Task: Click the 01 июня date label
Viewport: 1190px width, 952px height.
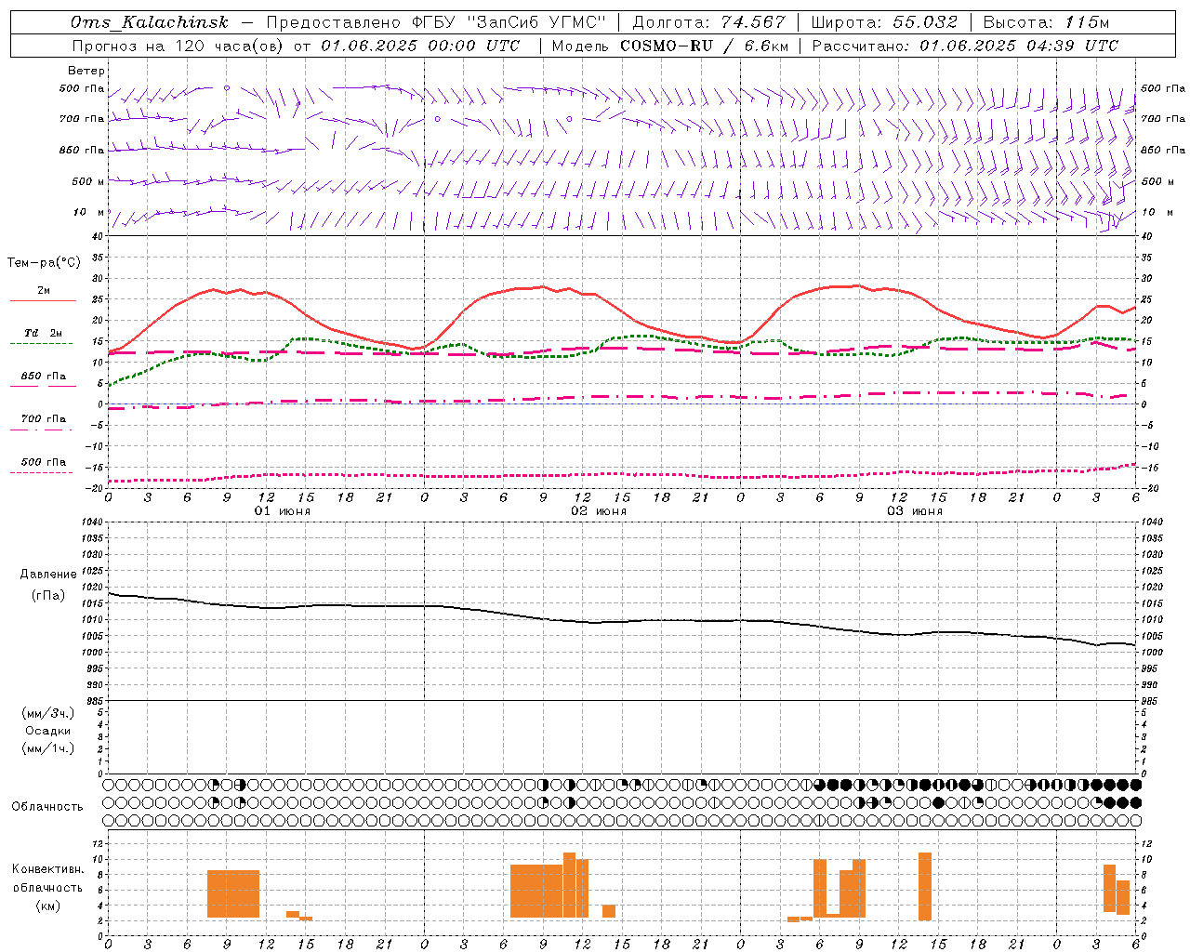Action: [283, 511]
